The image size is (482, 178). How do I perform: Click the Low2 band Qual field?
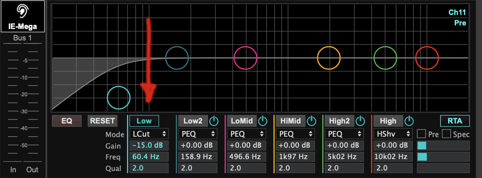[198, 168]
